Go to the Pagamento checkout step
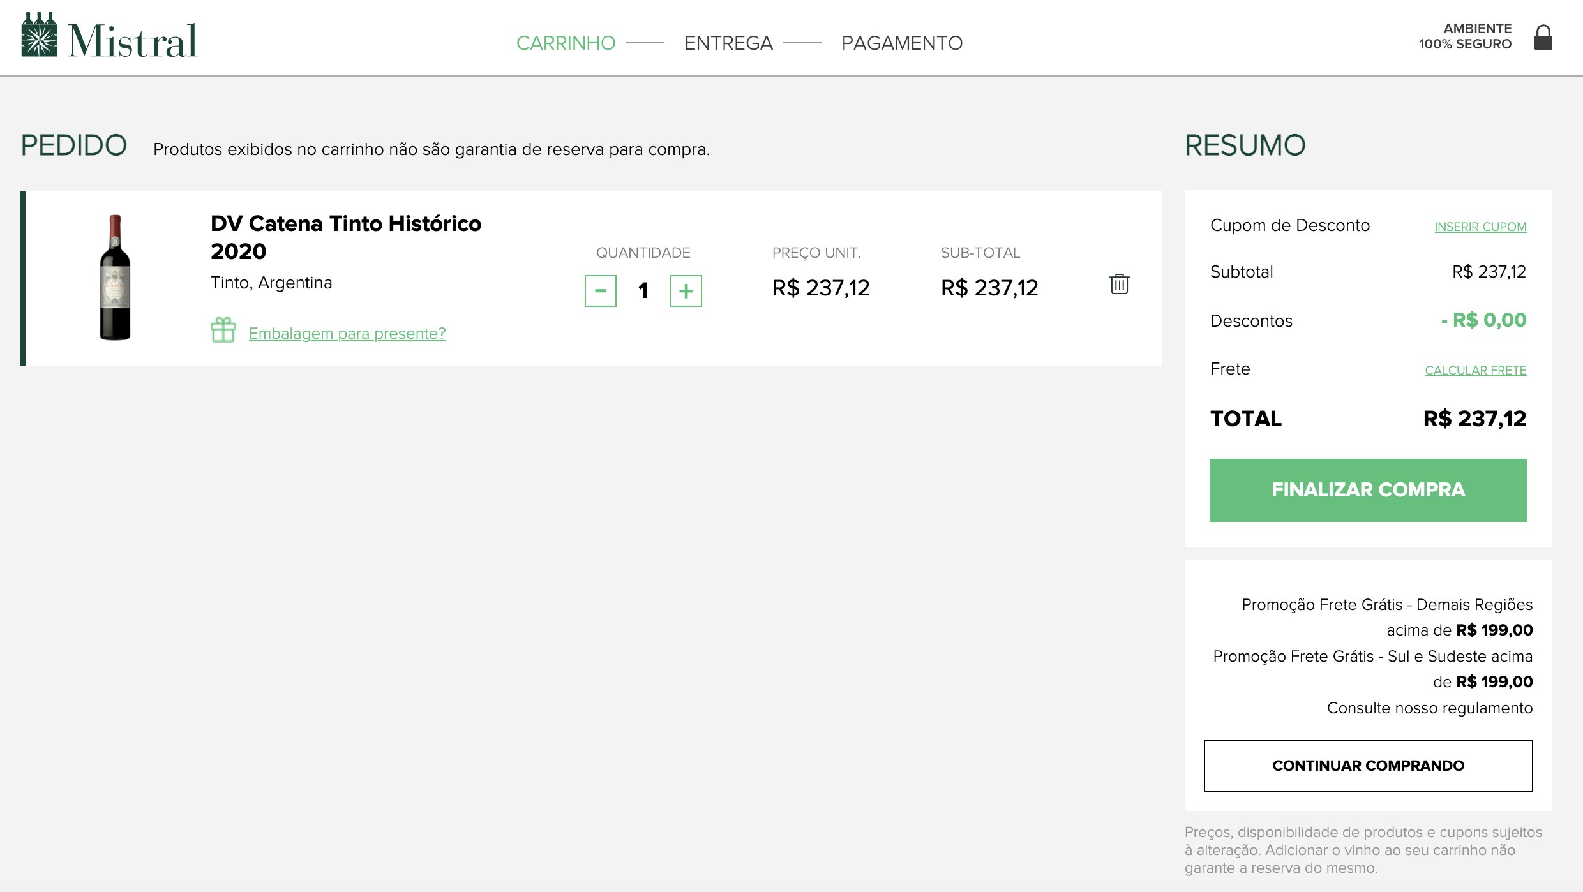 pyautogui.click(x=902, y=43)
